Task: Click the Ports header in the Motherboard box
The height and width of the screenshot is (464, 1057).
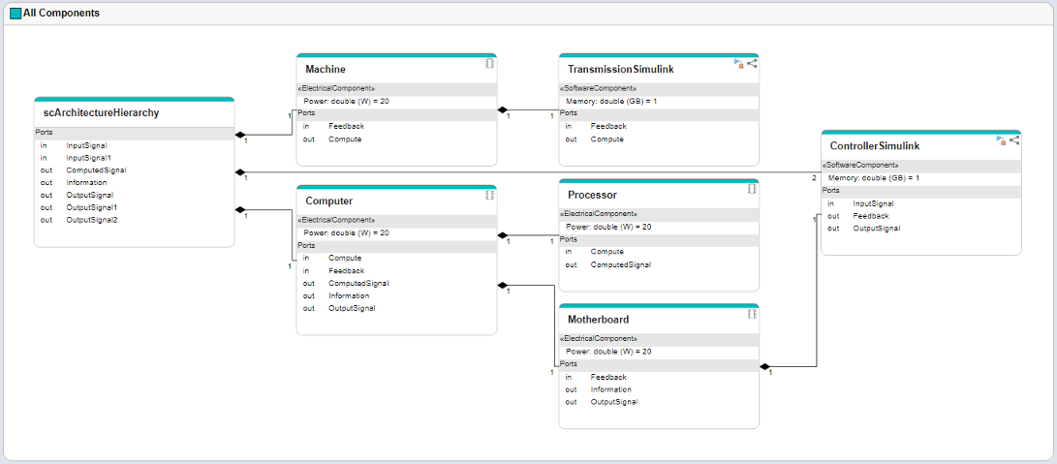Action: pyautogui.click(x=659, y=364)
